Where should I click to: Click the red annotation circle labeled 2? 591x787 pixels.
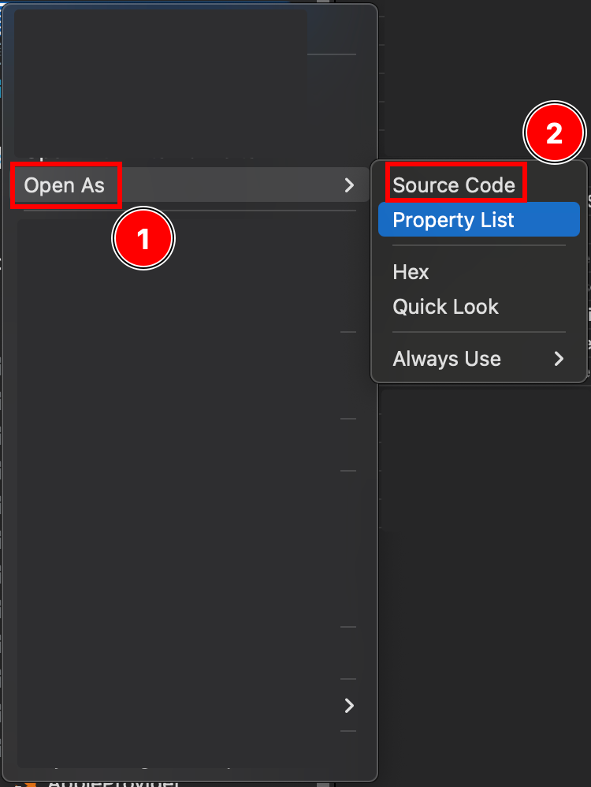555,132
